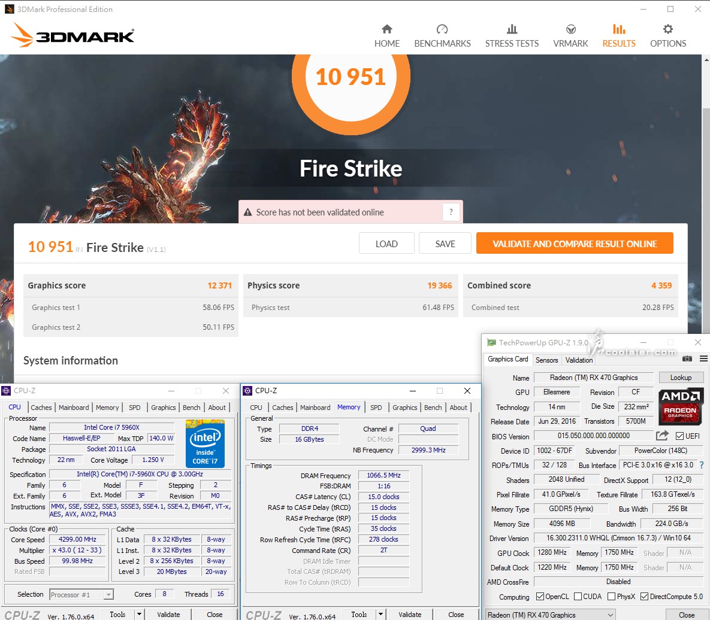Open the Graphics tab in the CPU-Z Memory window
The height and width of the screenshot is (620, 710).
click(405, 408)
